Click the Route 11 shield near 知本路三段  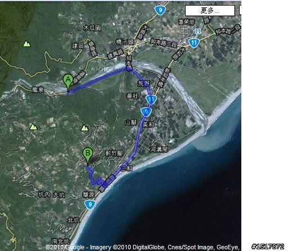tap(193, 43)
